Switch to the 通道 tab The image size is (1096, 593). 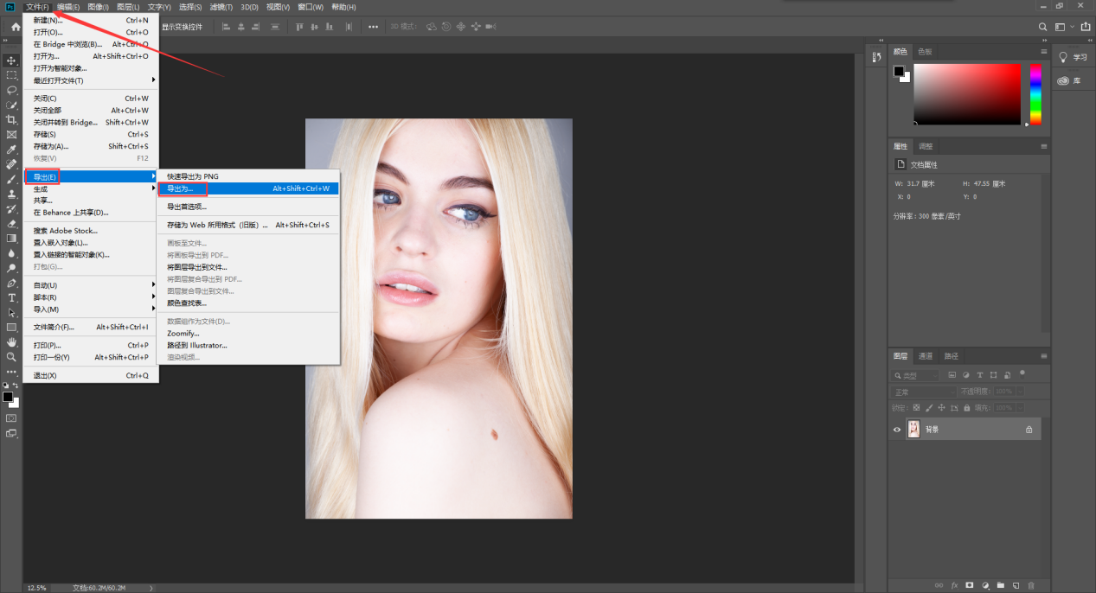926,356
